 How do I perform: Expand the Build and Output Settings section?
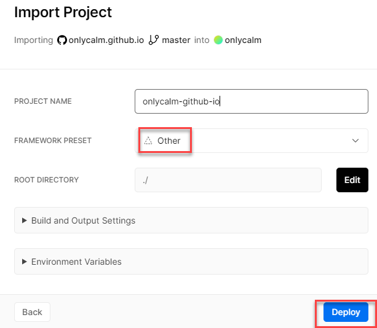click(x=191, y=221)
